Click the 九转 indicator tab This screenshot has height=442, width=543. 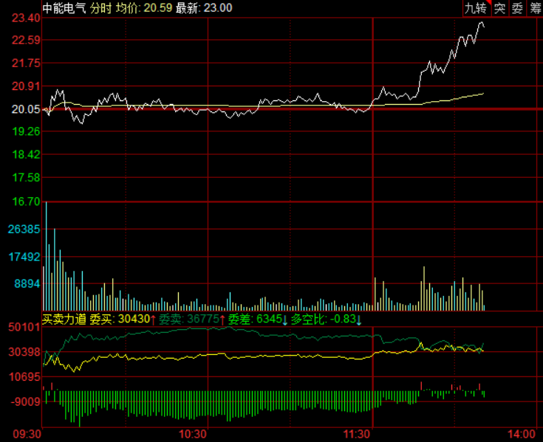[477, 8]
